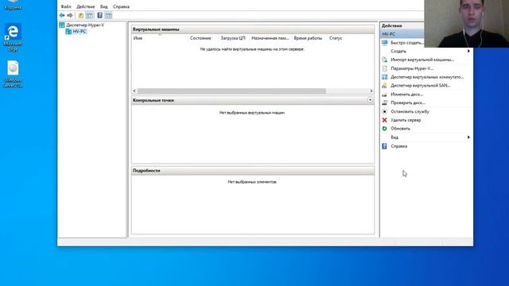This screenshot has width=509, height=286.
Task: Click the Диспетчер виртуальных коммутаторов icon
Action: tap(385, 77)
